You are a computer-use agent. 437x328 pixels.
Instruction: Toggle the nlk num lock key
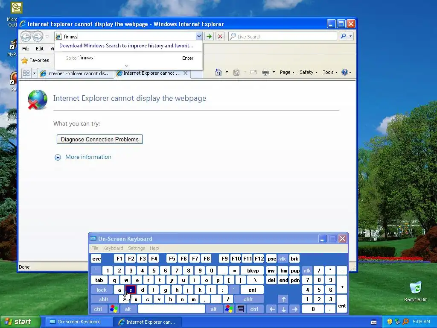pyautogui.click(x=307, y=270)
